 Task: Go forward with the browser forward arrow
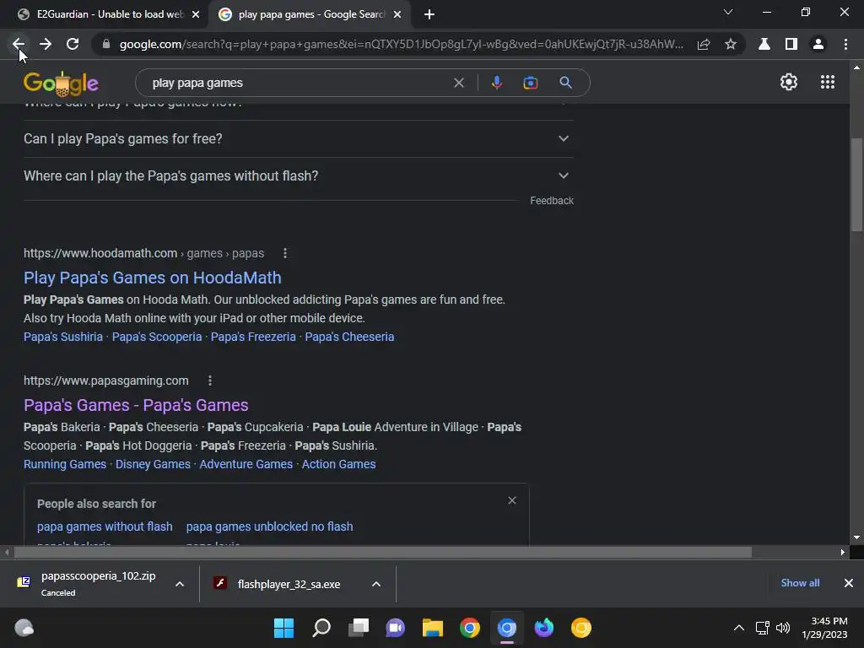[x=46, y=44]
